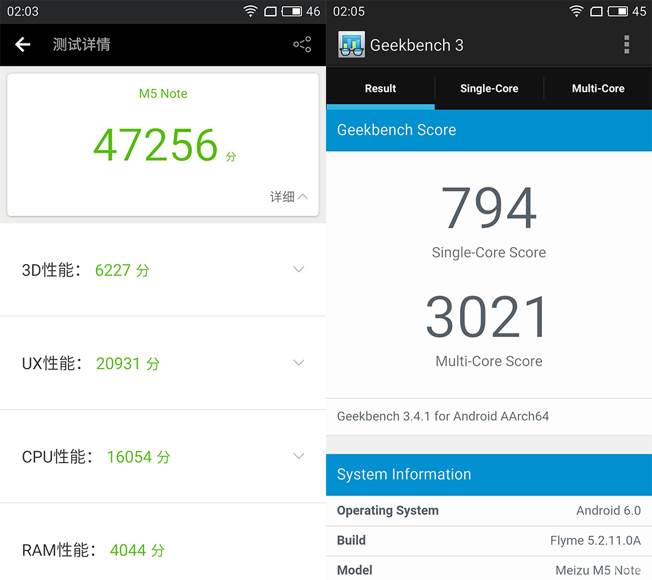The width and height of the screenshot is (652, 580).
Task: Switch to the Single-Core tab
Action: [489, 89]
